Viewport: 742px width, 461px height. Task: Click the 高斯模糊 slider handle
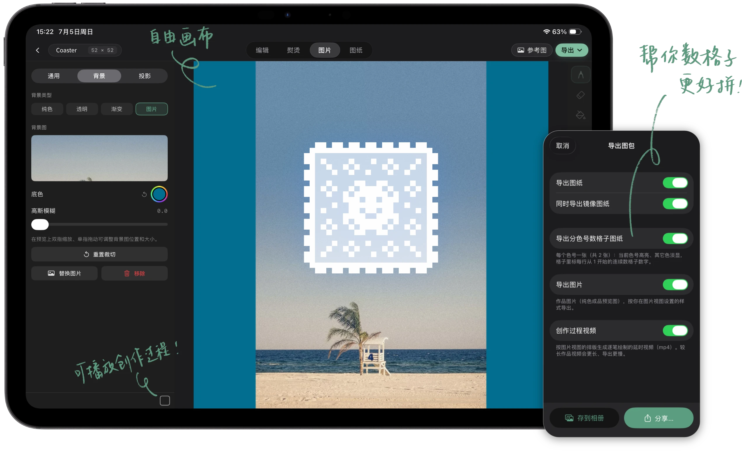pos(40,224)
